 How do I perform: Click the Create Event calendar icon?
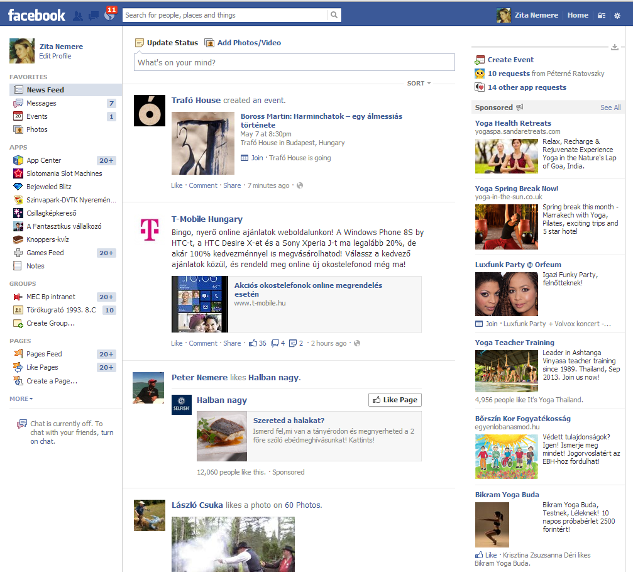(x=480, y=60)
